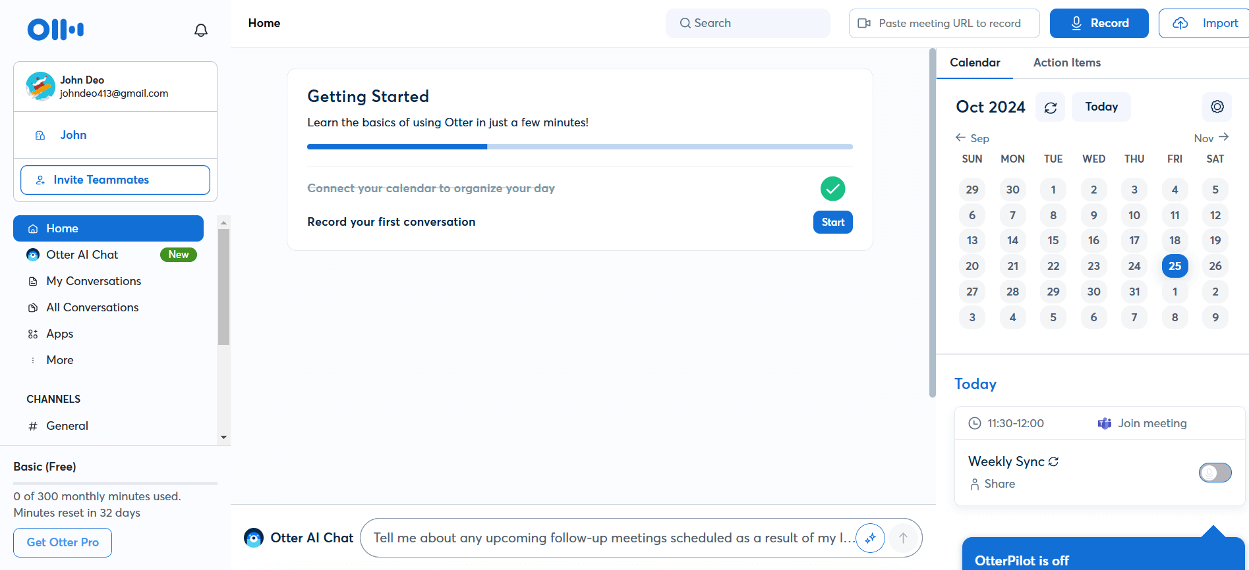
Task: Click the notifications bell icon
Action: pyautogui.click(x=201, y=30)
